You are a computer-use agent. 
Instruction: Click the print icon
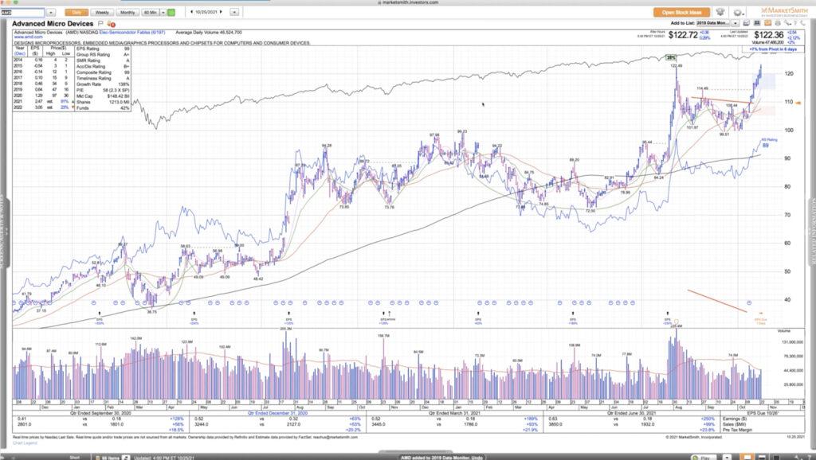click(778, 23)
